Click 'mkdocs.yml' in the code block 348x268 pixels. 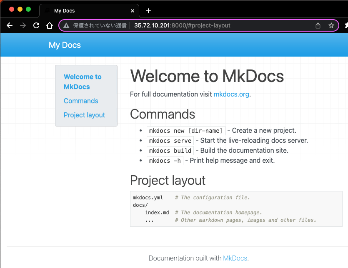click(x=148, y=198)
